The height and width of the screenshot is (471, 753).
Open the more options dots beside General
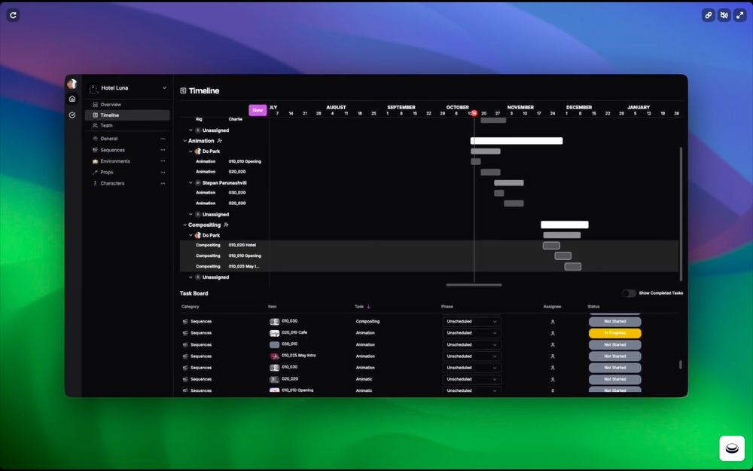163,139
